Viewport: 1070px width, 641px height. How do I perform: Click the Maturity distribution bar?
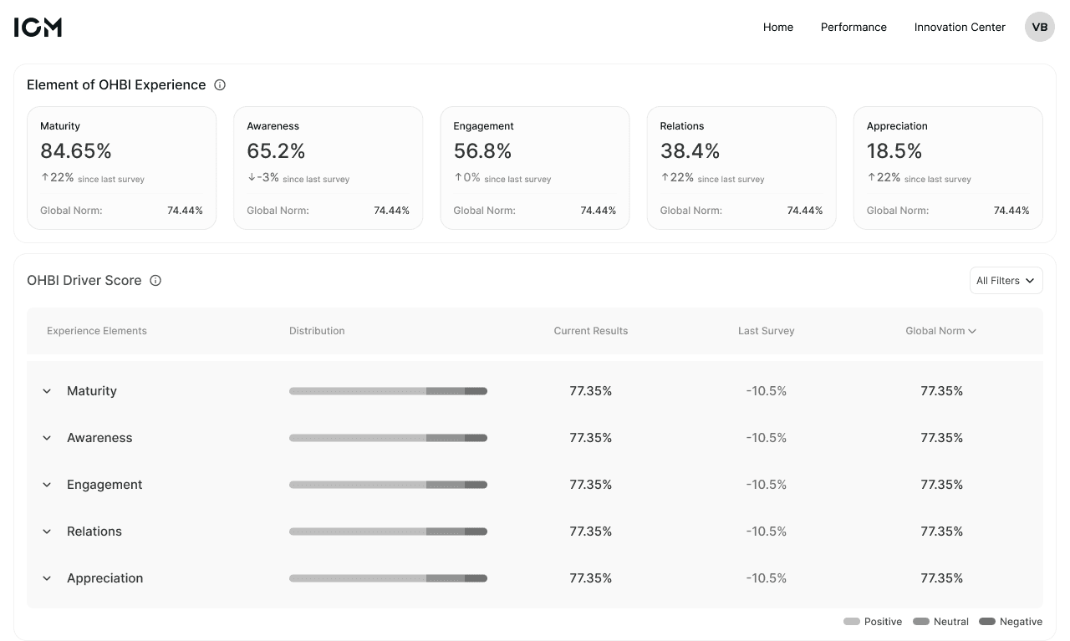click(388, 391)
